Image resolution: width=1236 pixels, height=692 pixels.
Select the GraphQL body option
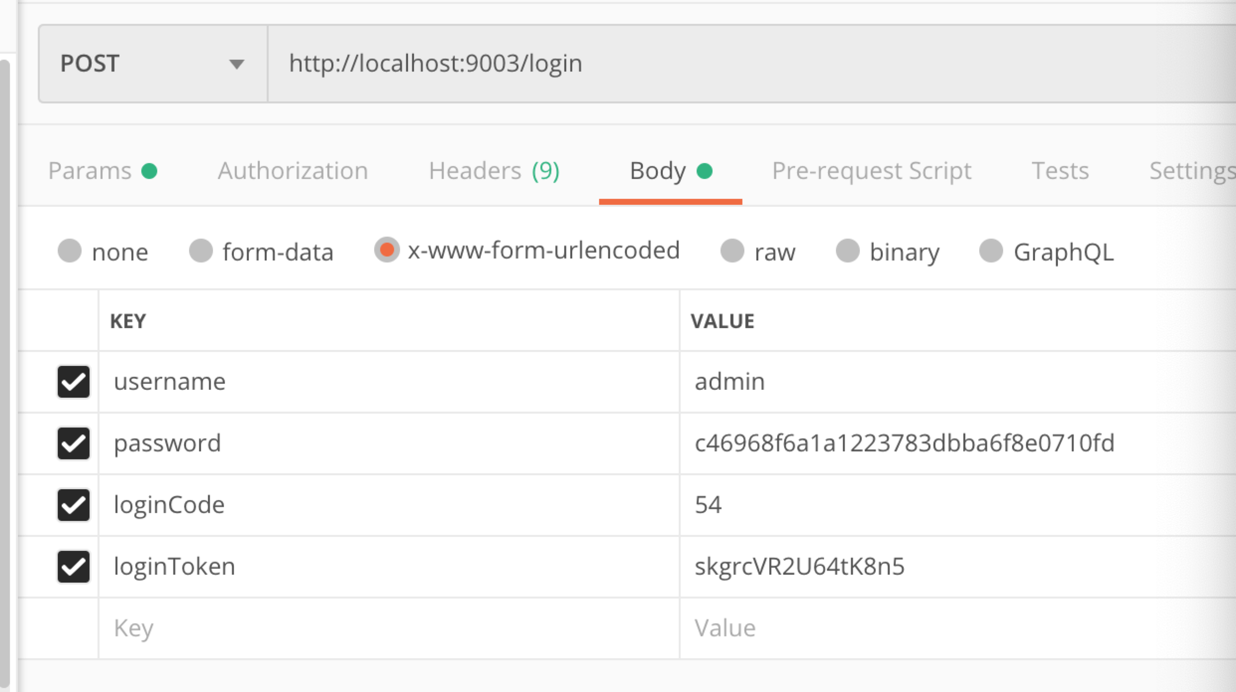coord(991,251)
